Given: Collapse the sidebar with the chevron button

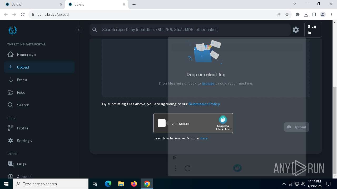Looking at the screenshot, I should pos(79,30).
